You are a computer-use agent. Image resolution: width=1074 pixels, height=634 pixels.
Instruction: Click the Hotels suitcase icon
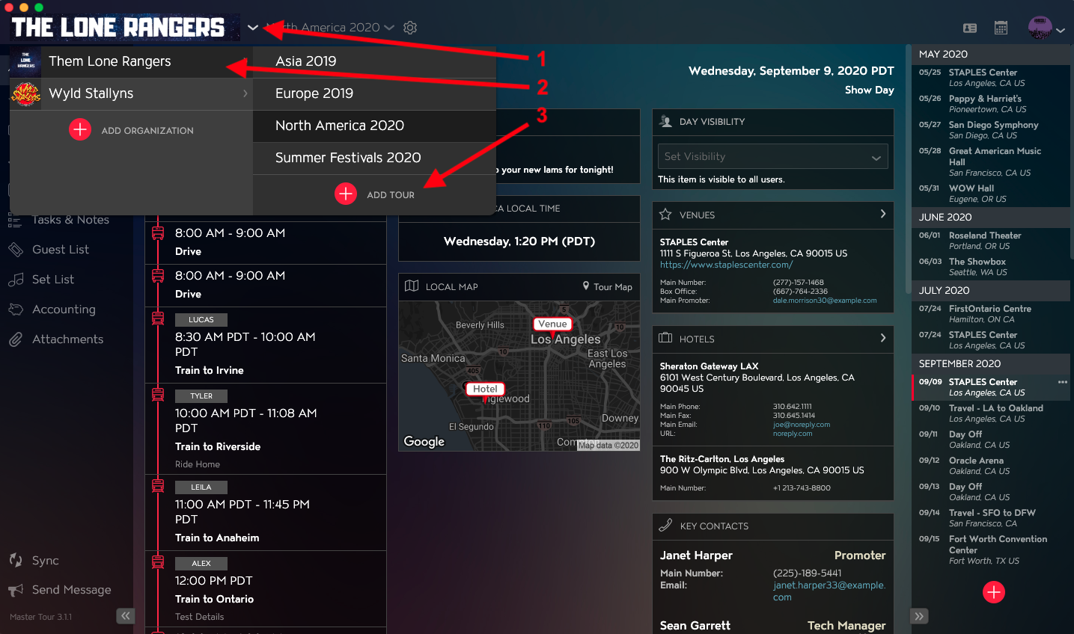click(665, 338)
